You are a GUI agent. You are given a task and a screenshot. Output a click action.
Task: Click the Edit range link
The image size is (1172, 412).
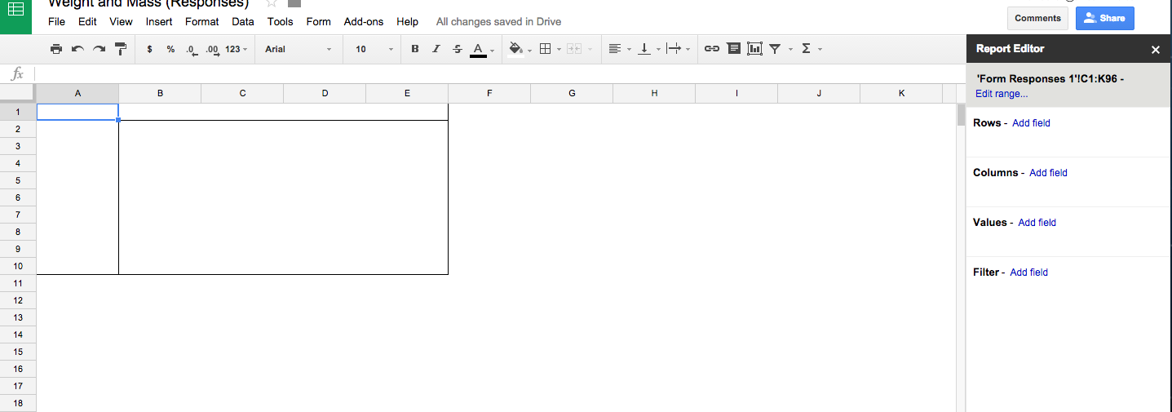(x=1002, y=94)
